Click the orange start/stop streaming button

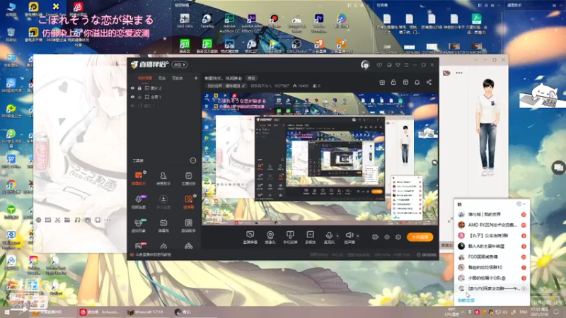pyautogui.click(x=420, y=237)
